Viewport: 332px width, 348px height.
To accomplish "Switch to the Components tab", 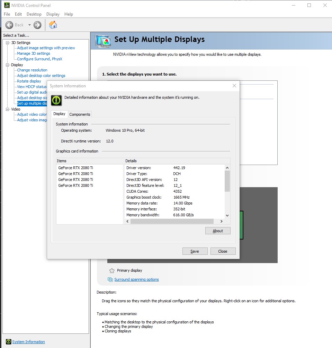I will (80, 114).
